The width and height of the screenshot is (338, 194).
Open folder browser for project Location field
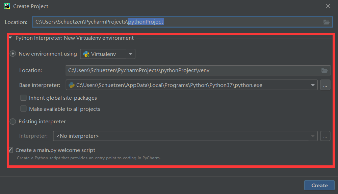(x=327, y=22)
